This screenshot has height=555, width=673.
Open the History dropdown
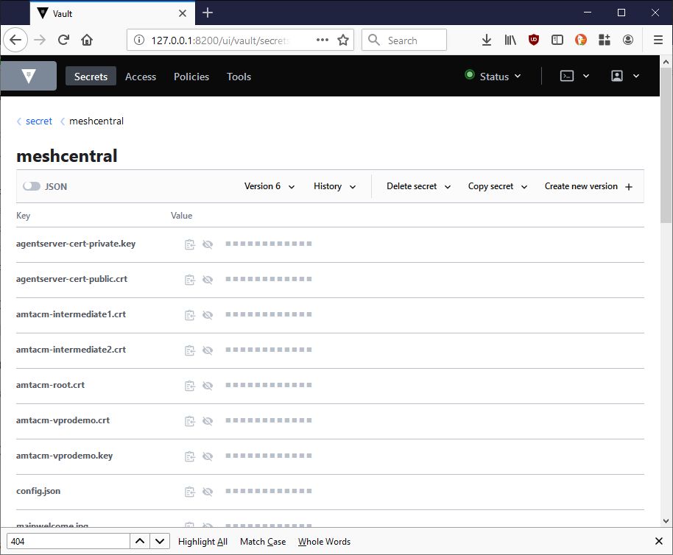(334, 187)
